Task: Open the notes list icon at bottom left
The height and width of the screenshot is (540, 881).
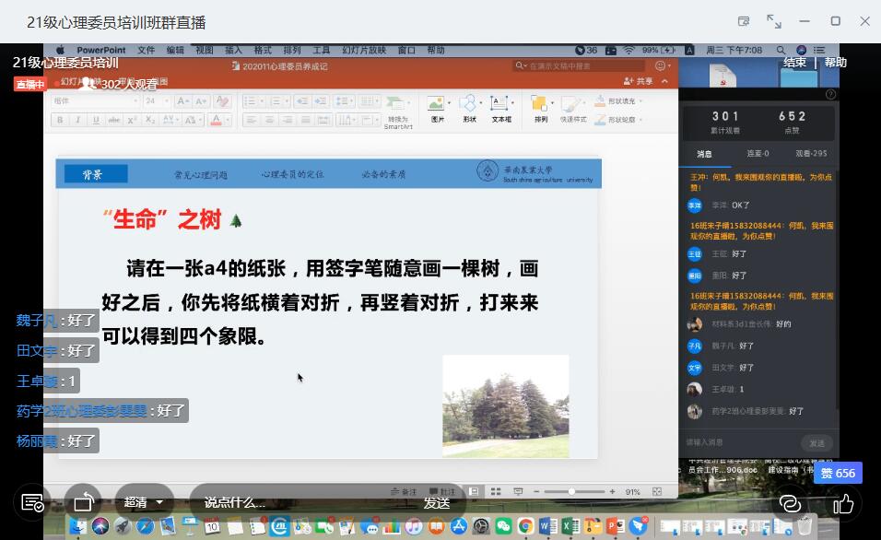Action: click(x=32, y=502)
